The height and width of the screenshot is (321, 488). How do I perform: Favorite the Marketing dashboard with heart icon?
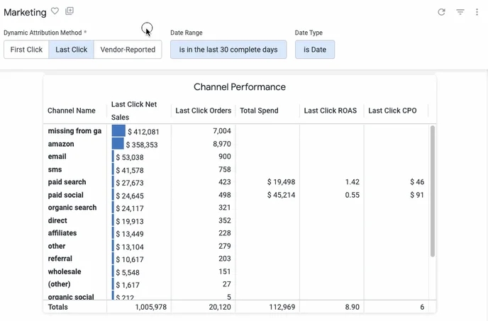tap(55, 12)
